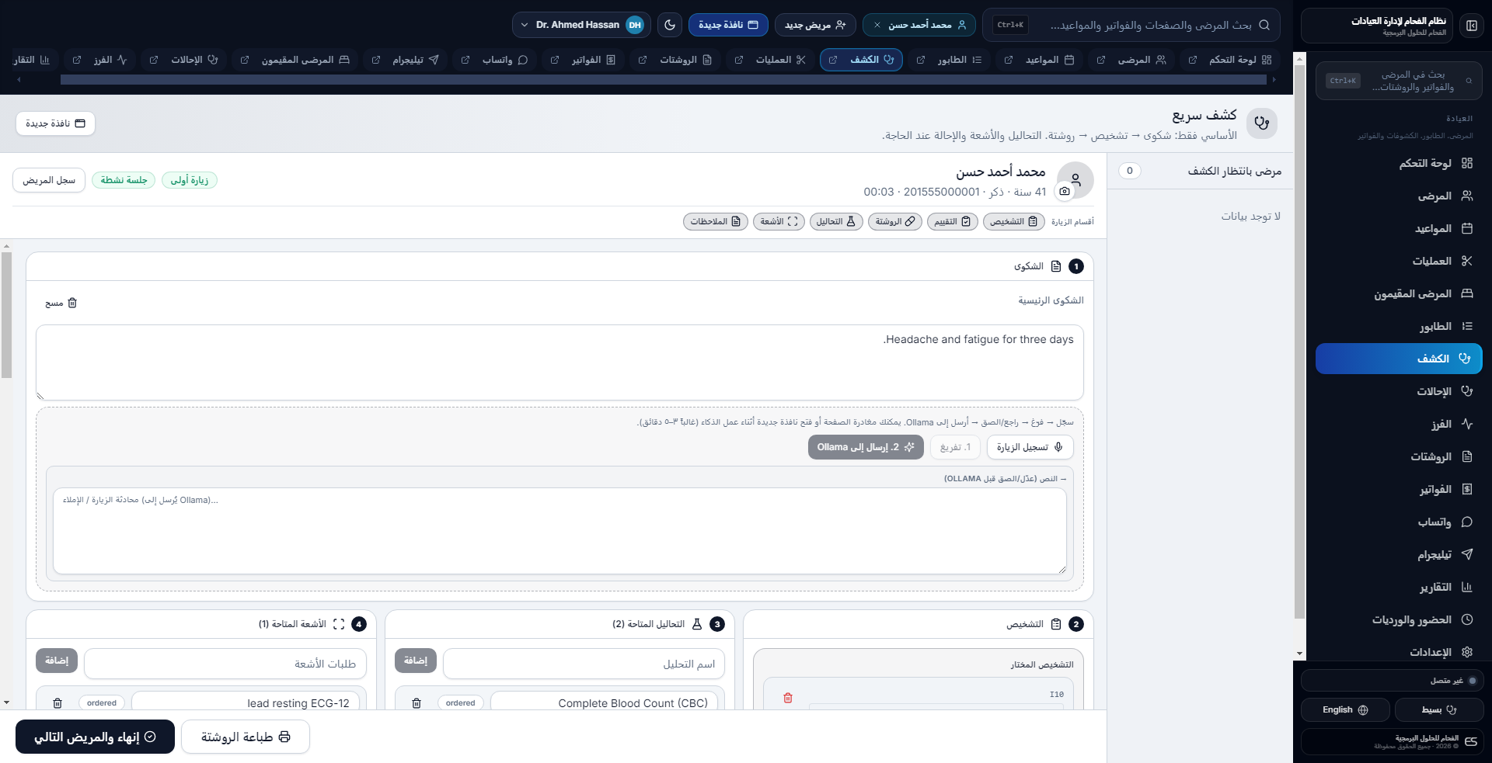Remove I10 diagnosis with red trash icon
The image size is (1492, 763).
click(x=788, y=698)
